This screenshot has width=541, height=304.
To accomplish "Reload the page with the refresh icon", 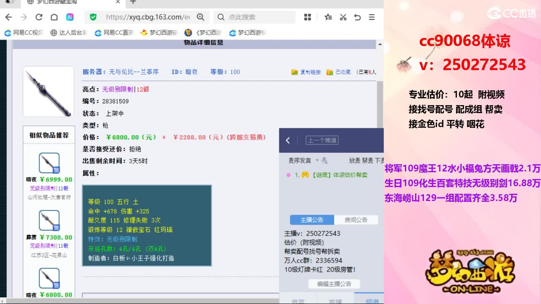I will (x=39, y=17).
